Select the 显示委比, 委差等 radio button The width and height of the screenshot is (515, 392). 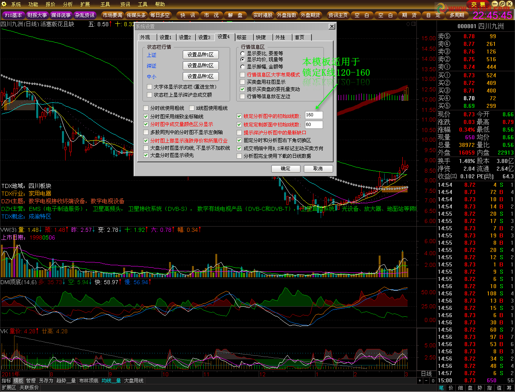[x=243, y=54]
